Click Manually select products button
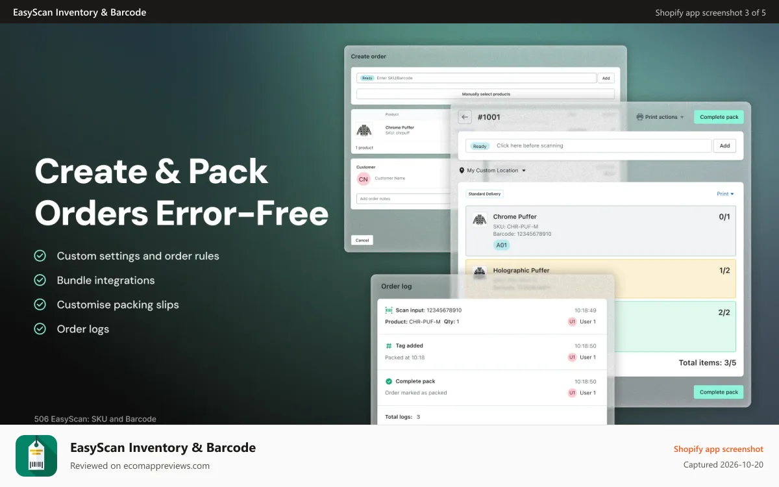Screen dimensions: 779x487 tap(486, 94)
